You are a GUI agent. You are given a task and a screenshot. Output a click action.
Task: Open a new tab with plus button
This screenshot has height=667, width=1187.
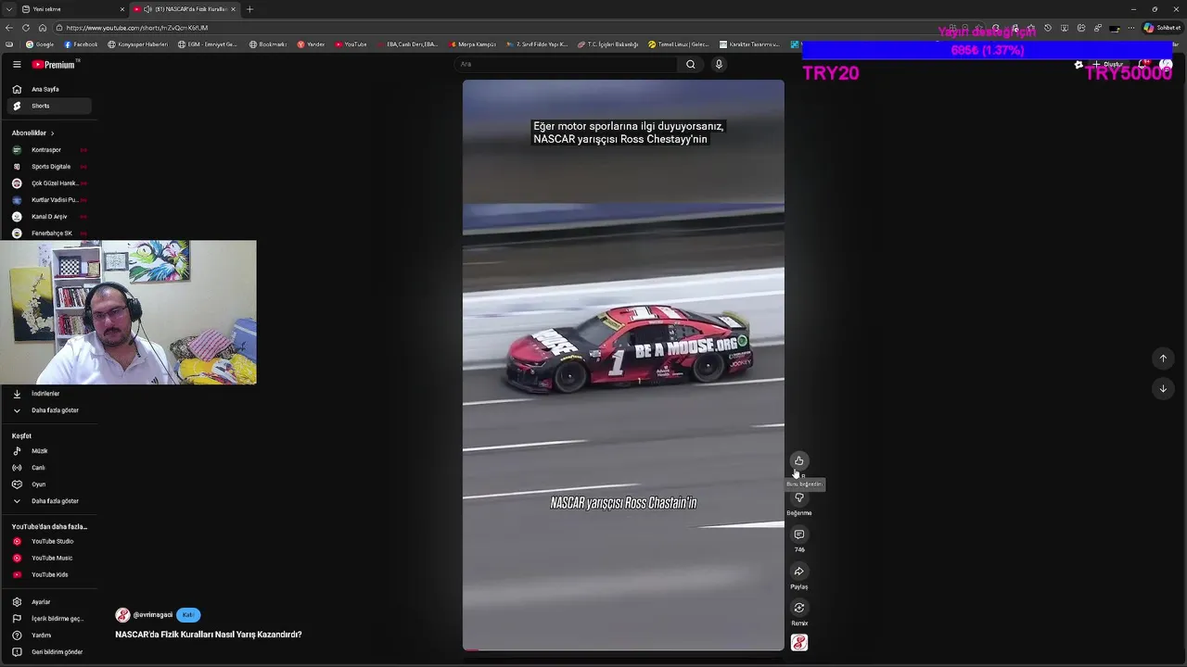point(249,9)
